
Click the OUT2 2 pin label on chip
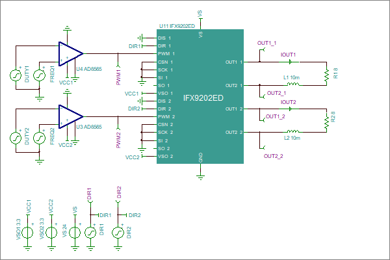click(234, 132)
